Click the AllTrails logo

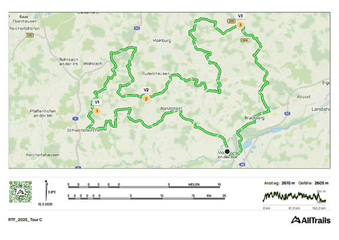(311, 220)
